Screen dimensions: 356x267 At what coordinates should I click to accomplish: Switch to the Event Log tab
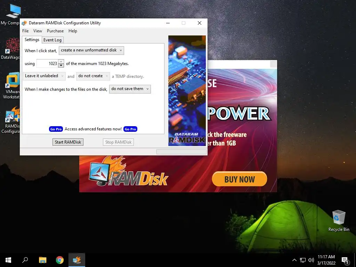tap(52, 40)
